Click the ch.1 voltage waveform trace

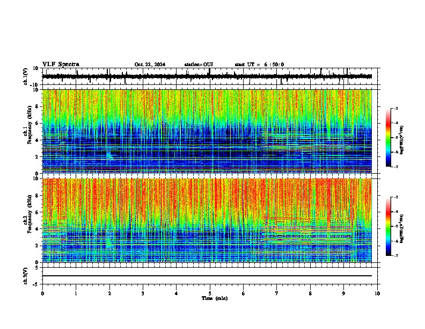coord(207,76)
